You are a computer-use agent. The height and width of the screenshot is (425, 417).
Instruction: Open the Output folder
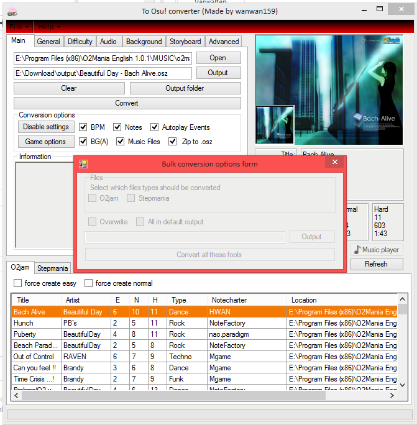tap(185, 88)
